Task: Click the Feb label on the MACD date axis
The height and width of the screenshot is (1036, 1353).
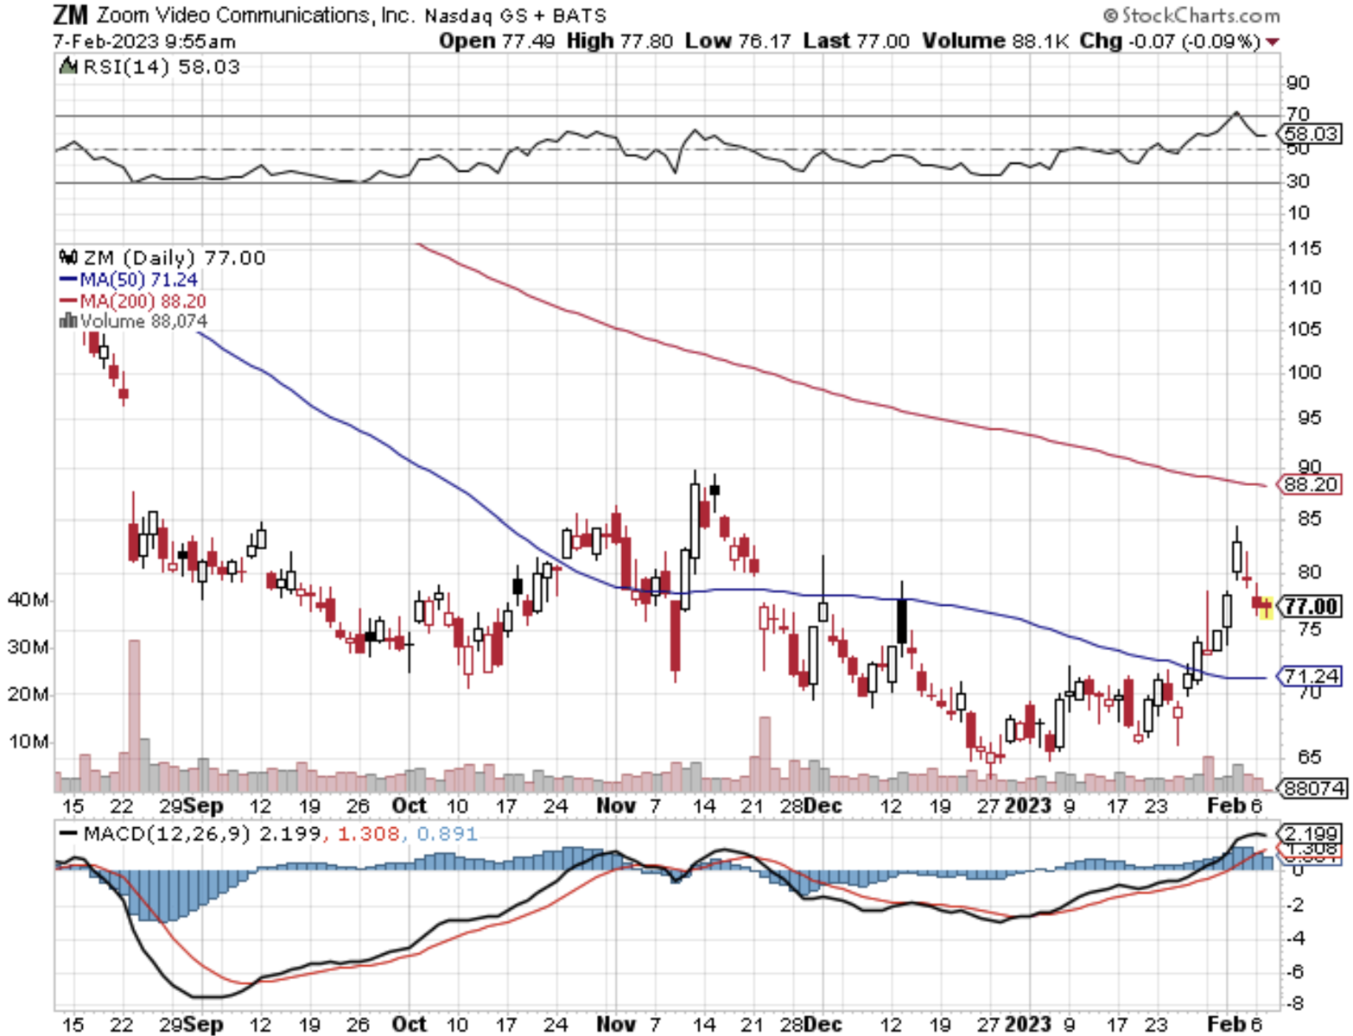Action: coord(1225,1024)
